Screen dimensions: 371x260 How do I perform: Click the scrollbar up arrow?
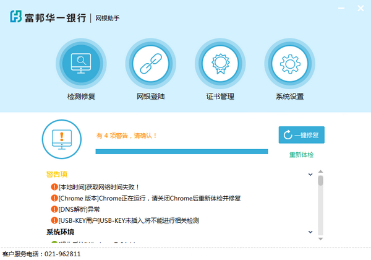coord(320,171)
